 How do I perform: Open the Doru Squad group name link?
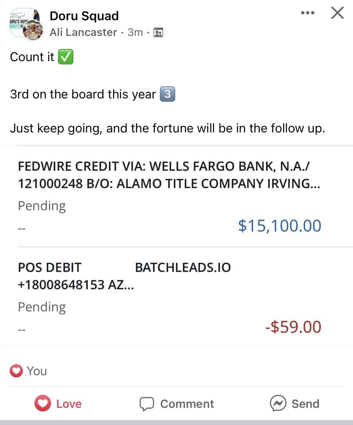point(84,16)
